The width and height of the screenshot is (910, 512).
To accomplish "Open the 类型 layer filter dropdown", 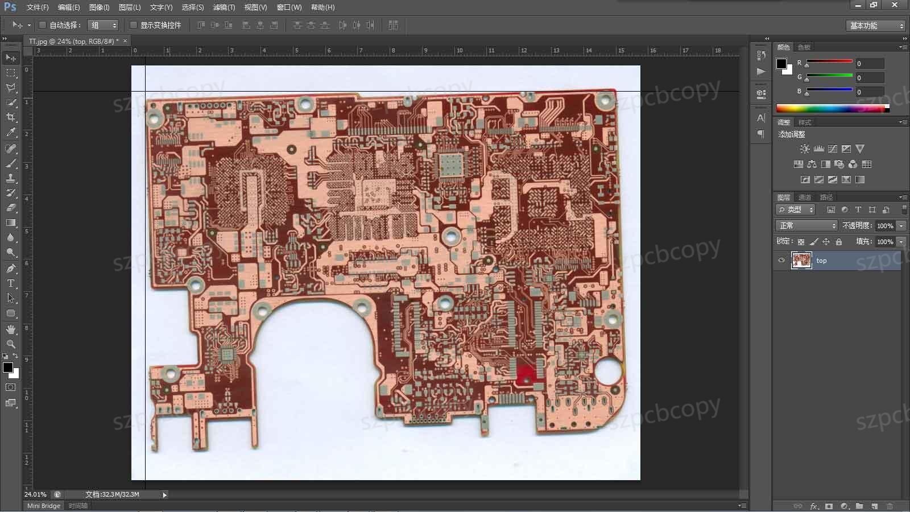I will pyautogui.click(x=796, y=210).
